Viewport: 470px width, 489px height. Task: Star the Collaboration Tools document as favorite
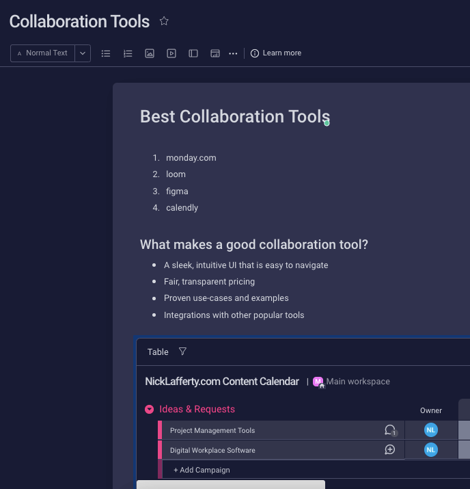164,21
